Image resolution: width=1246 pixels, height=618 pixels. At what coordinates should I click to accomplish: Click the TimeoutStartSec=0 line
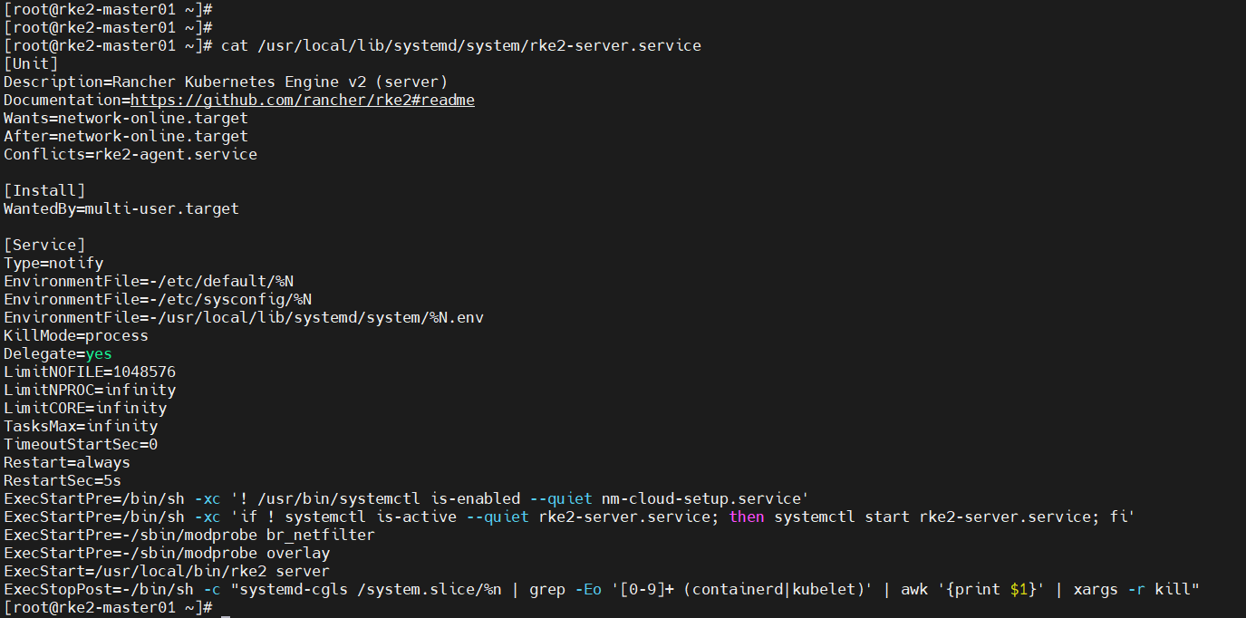tap(81, 444)
